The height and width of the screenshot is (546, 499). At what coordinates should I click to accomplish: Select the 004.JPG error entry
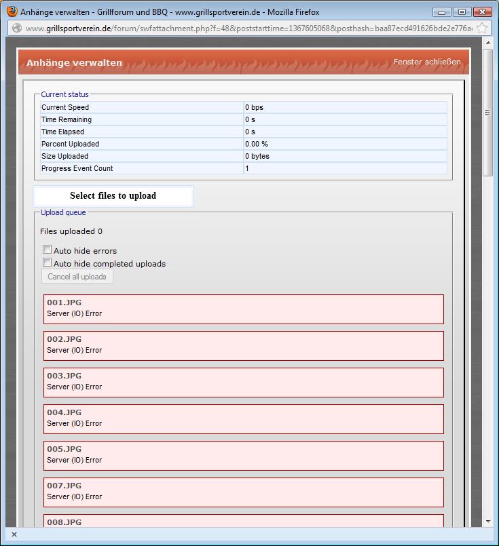click(244, 419)
